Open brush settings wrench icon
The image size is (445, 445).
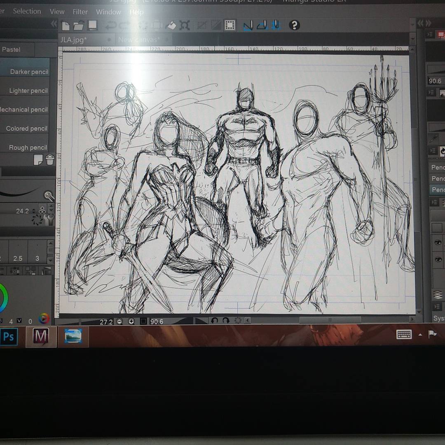[49, 196]
